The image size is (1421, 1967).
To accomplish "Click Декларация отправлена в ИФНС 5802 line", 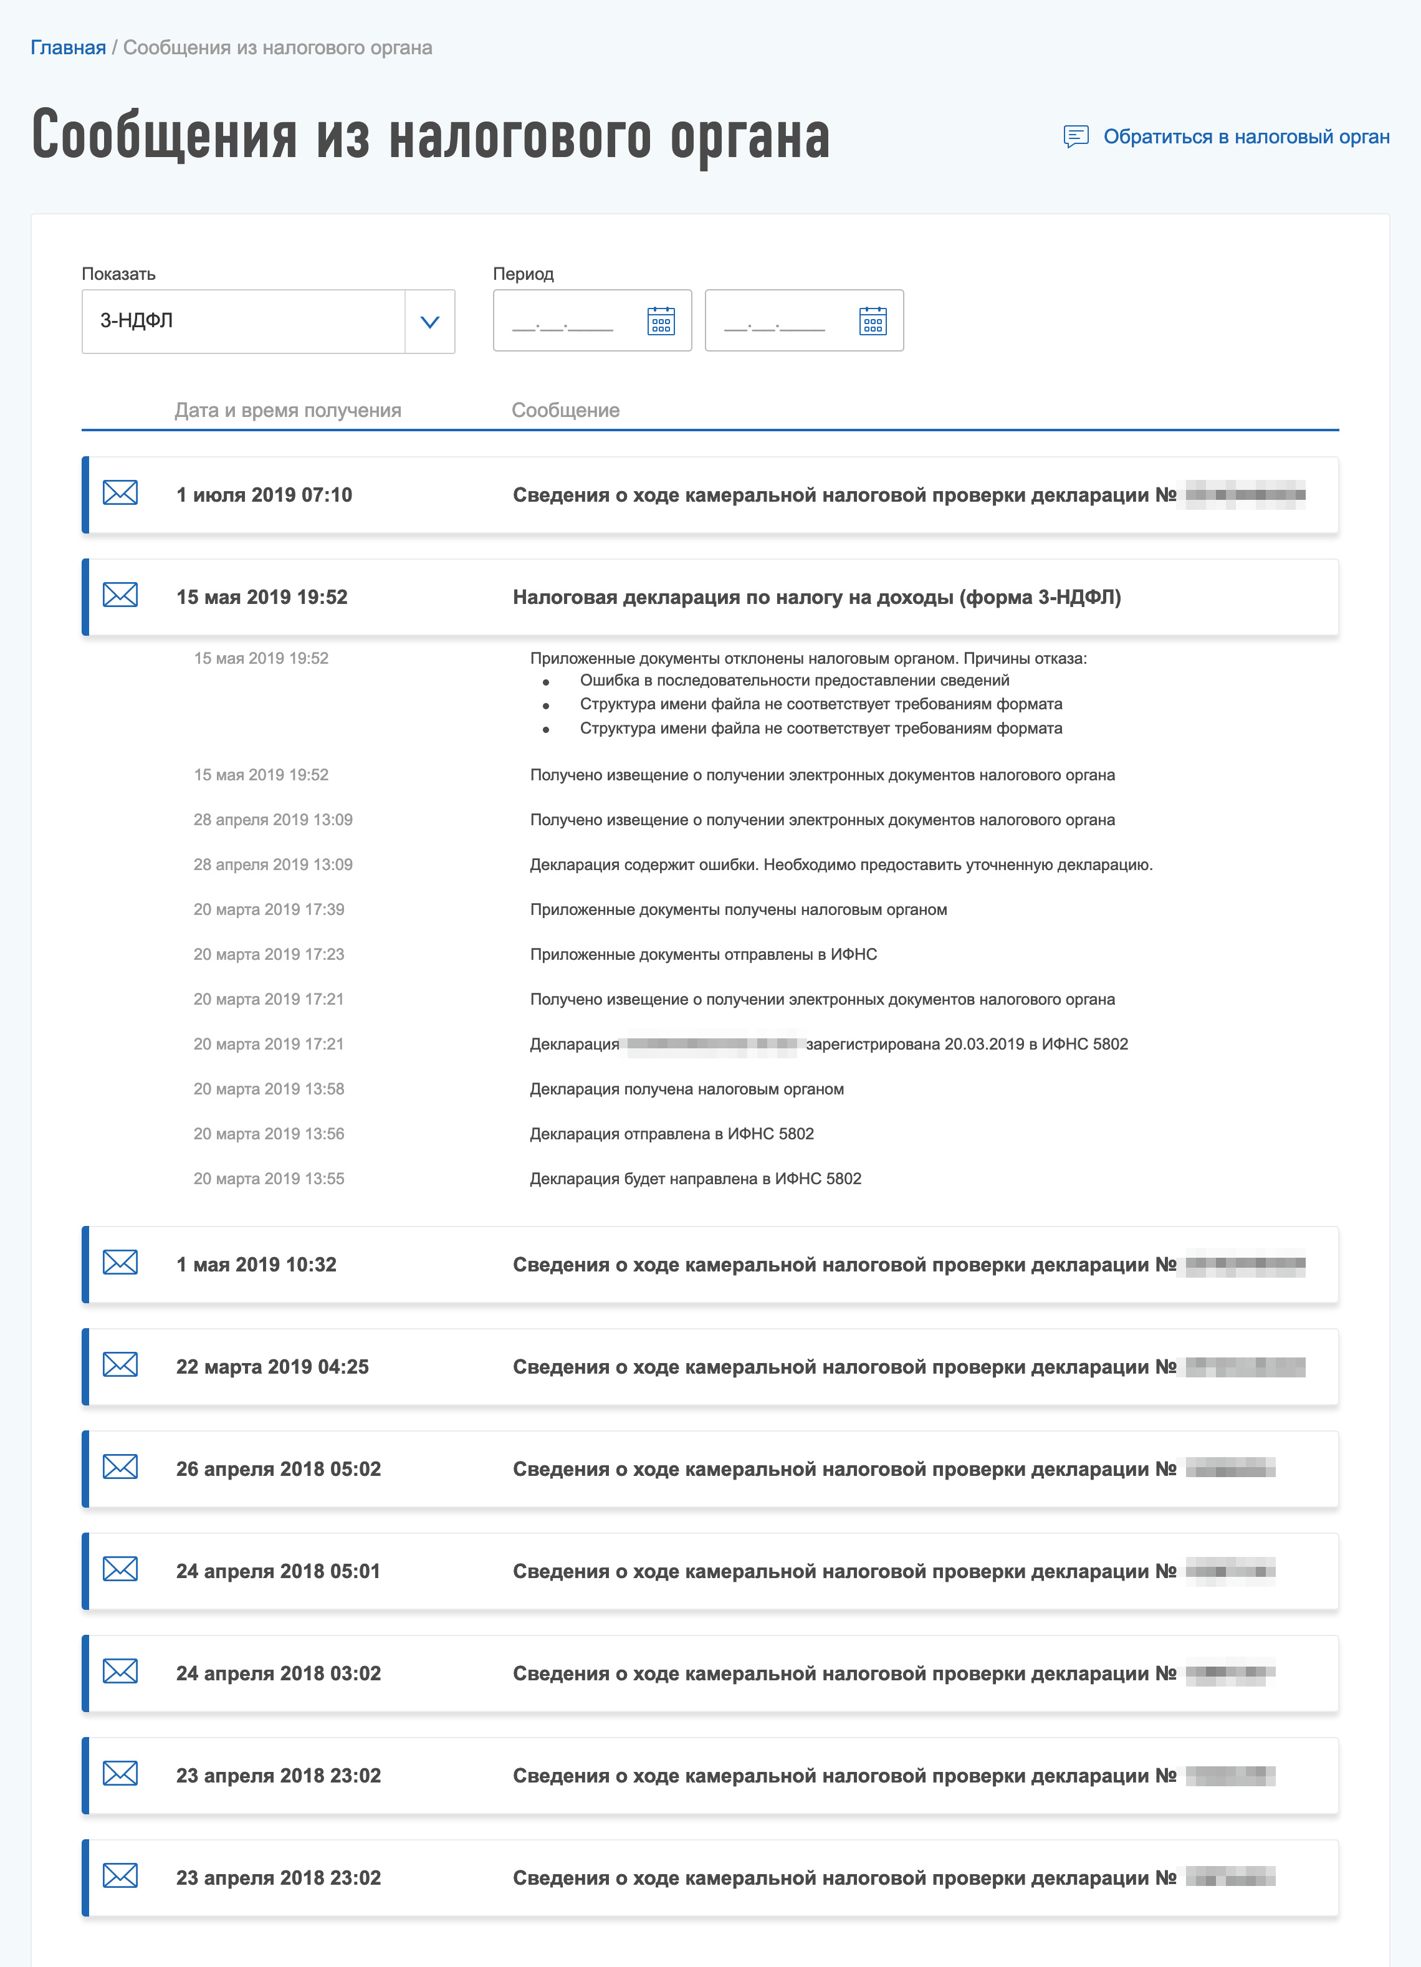I will pyautogui.click(x=672, y=1134).
